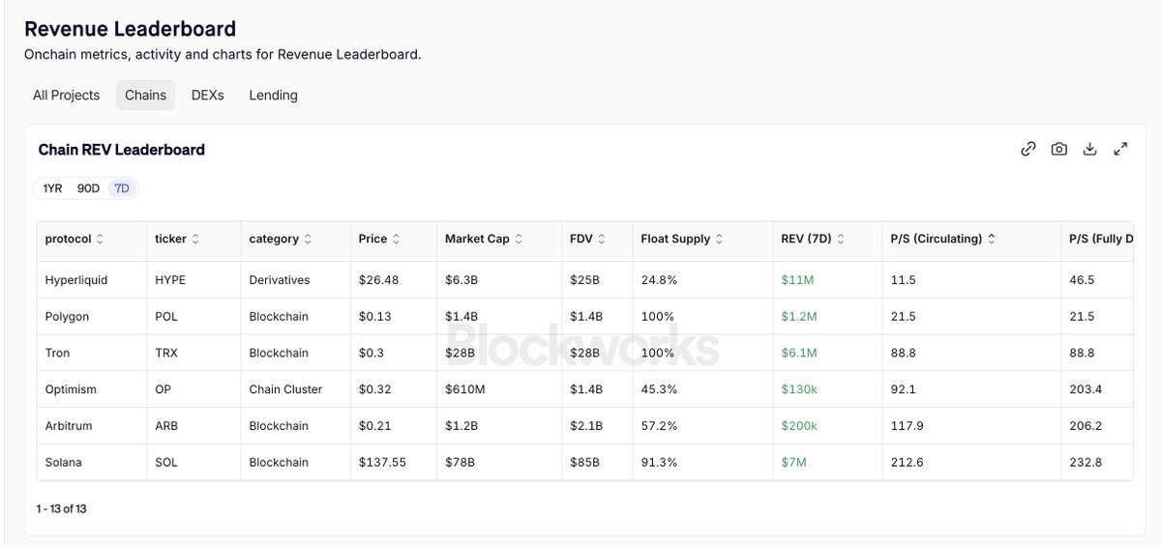
Task: Sort by category column arrows
Action: pos(308,239)
